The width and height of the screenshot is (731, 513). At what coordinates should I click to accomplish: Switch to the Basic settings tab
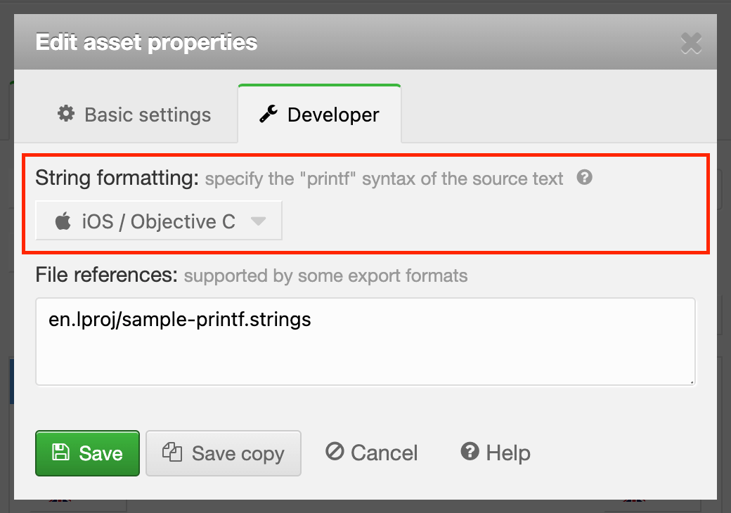[x=134, y=115]
